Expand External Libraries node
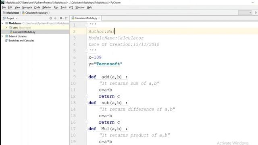 tap(2, 36)
